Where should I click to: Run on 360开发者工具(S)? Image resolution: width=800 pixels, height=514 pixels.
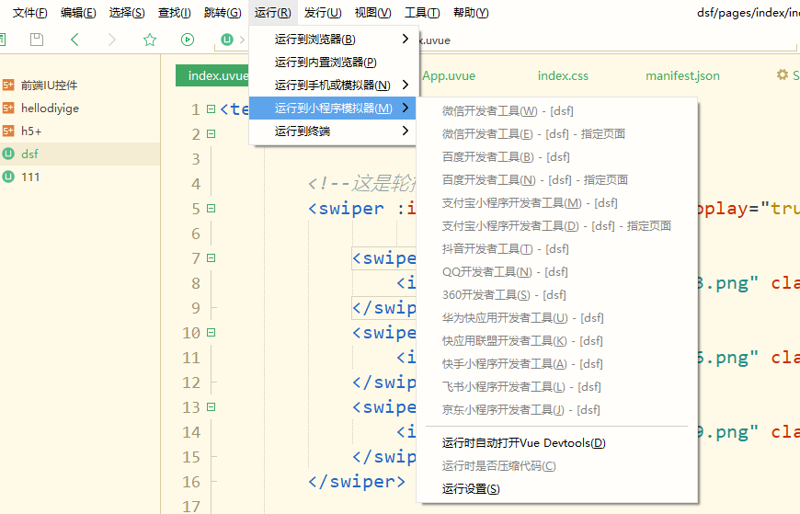coord(557,294)
